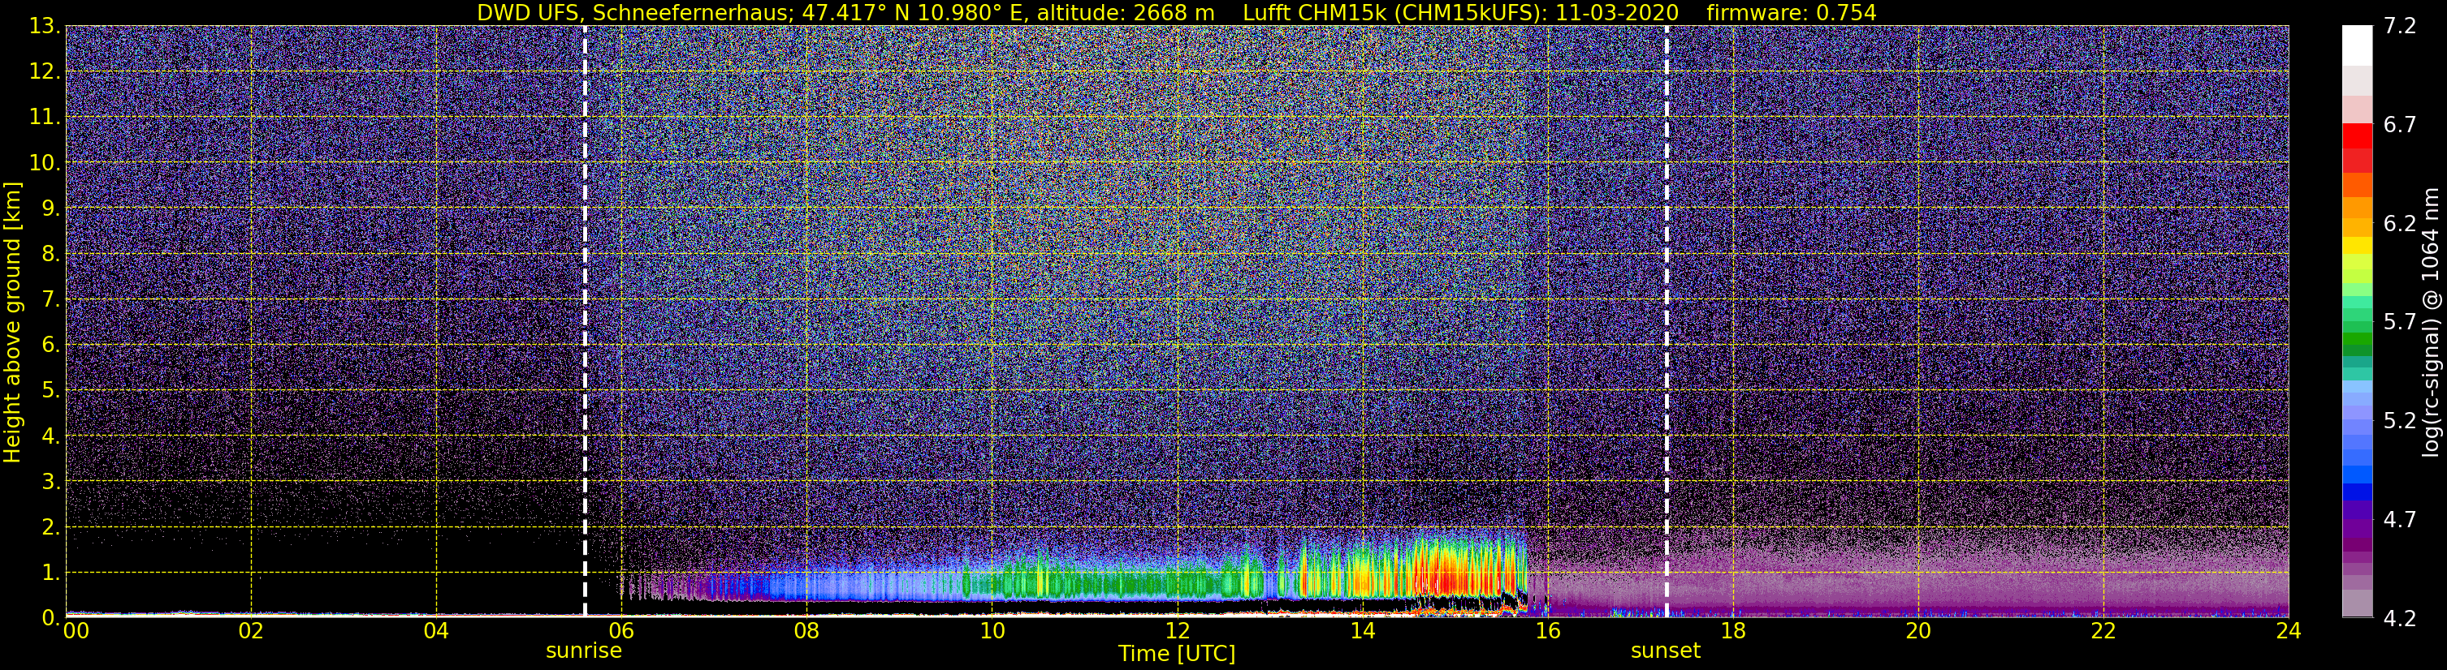This screenshot has height=670, width=2447.
Task: Click the time axis tick label '06'
Action: click(621, 631)
